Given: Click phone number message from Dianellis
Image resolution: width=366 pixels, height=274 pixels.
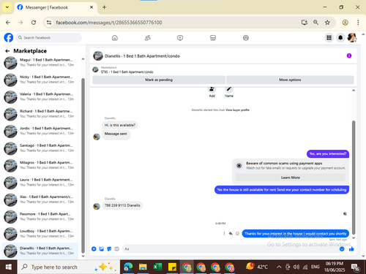Looking at the screenshot, I should [122, 205].
